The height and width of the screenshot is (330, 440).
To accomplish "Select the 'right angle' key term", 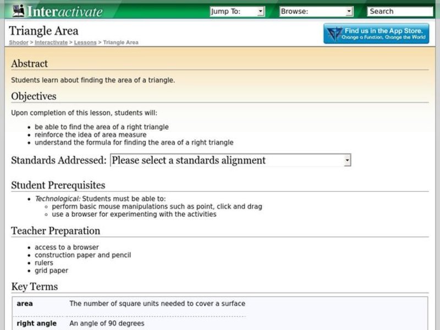I will 36,323.
